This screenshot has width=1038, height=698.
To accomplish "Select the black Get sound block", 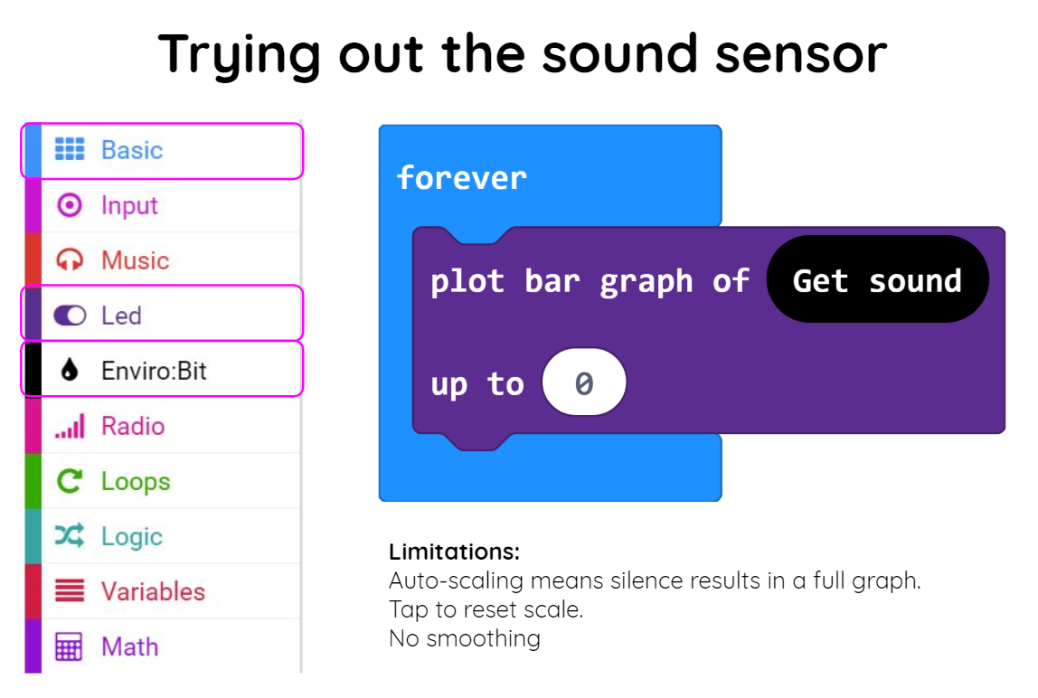I will (x=877, y=279).
